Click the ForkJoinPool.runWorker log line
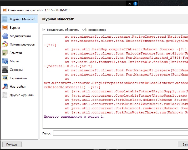This screenshot has width=188, height=150. [126, 108]
